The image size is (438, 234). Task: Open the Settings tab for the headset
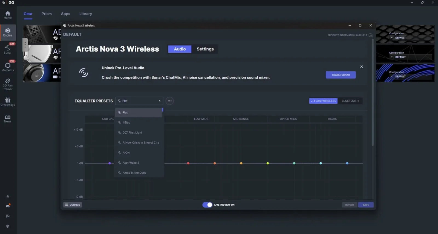coord(205,49)
